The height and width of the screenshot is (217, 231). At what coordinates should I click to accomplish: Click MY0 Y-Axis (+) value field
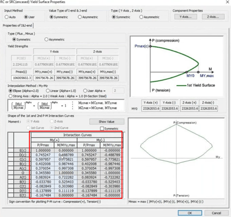coord(151,109)
